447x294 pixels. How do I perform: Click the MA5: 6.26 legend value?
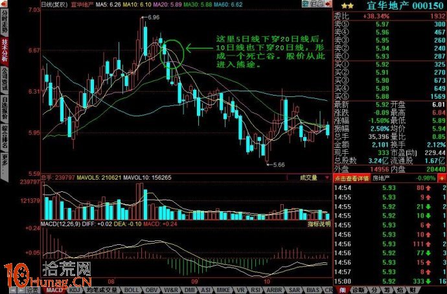click(108, 5)
